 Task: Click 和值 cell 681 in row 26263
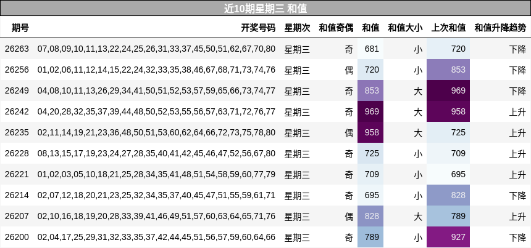(x=370, y=49)
